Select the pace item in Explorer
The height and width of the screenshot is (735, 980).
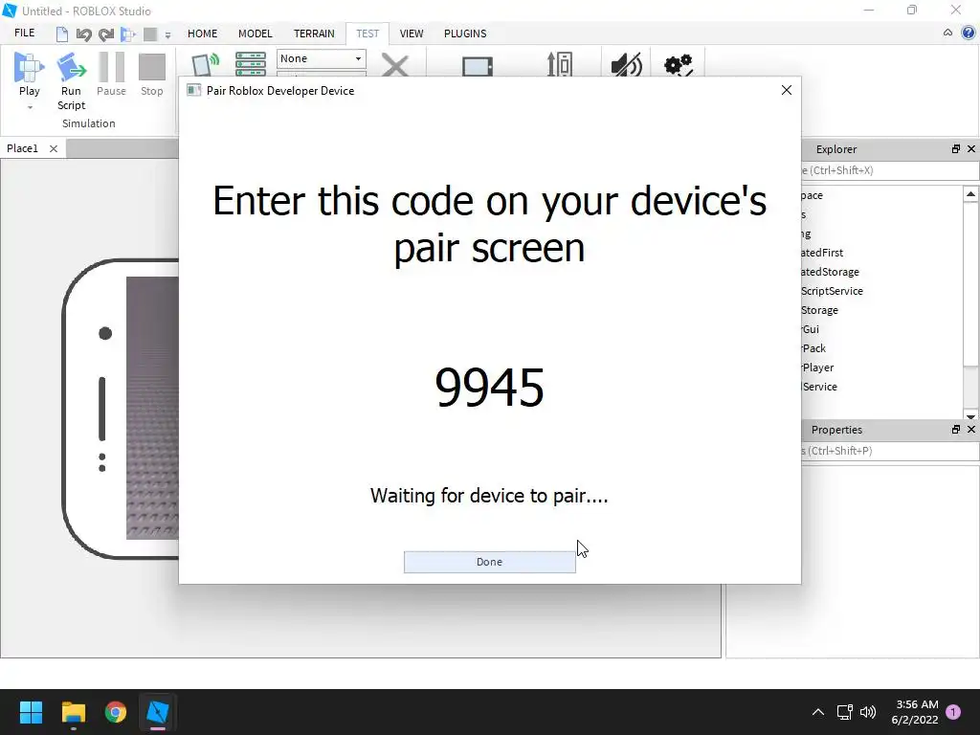[x=812, y=195]
